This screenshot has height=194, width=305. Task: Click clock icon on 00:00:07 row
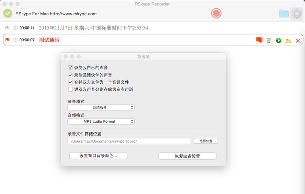click(15, 40)
